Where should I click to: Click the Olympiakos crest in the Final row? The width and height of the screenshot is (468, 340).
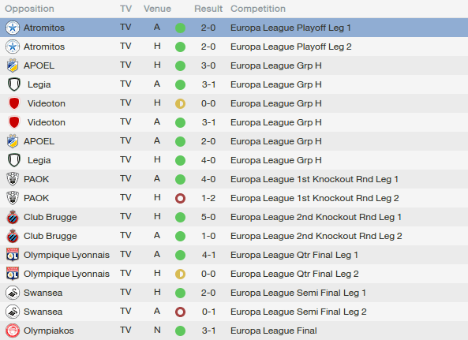coord(13,331)
